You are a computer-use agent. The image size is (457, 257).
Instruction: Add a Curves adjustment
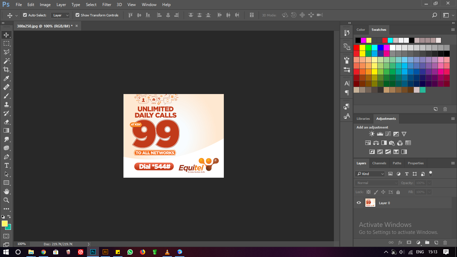coord(388,134)
